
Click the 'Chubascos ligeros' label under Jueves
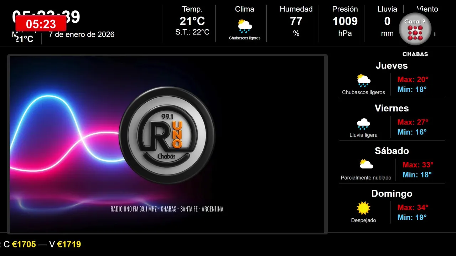click(363, 92)
